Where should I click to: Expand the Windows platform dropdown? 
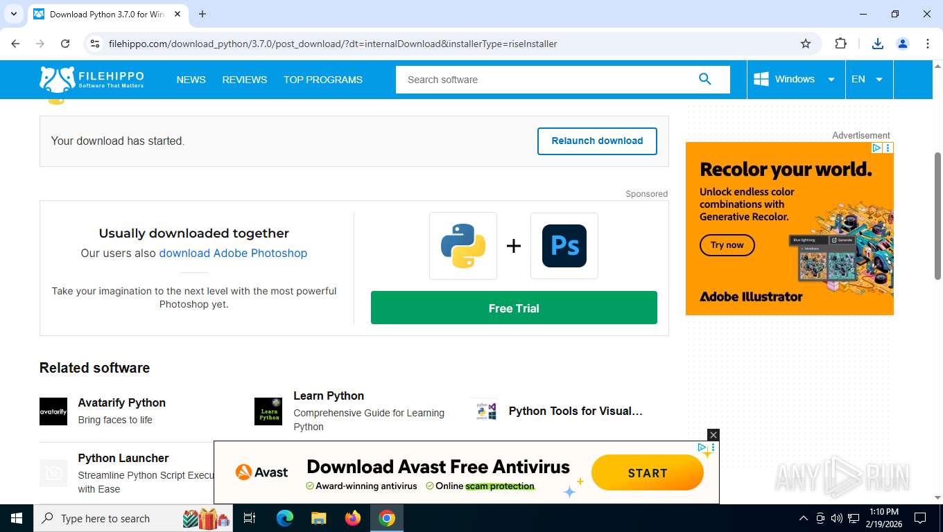tap(831, 80)
